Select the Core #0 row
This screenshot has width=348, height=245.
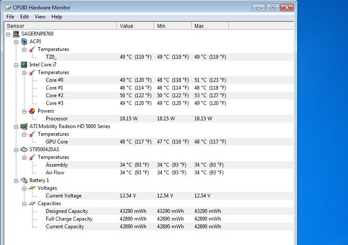[x=169, y=80]
